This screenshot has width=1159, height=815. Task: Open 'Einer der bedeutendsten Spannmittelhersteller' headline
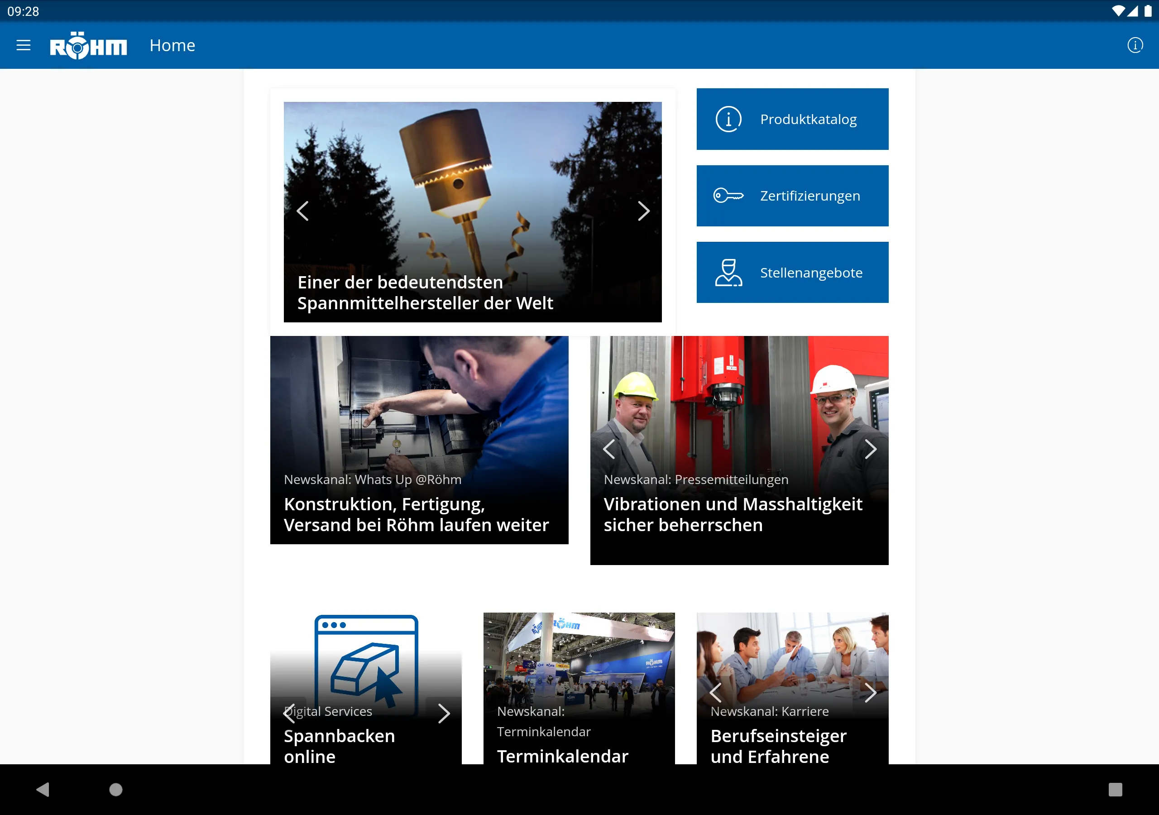coord(425,293)
